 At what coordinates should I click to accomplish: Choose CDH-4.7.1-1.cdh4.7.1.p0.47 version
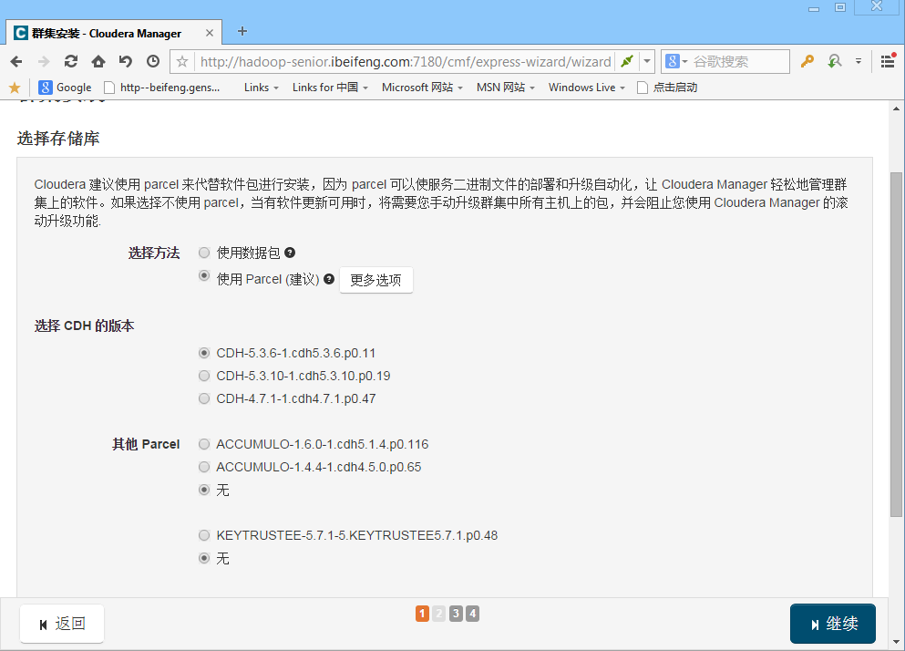point(204,398)
